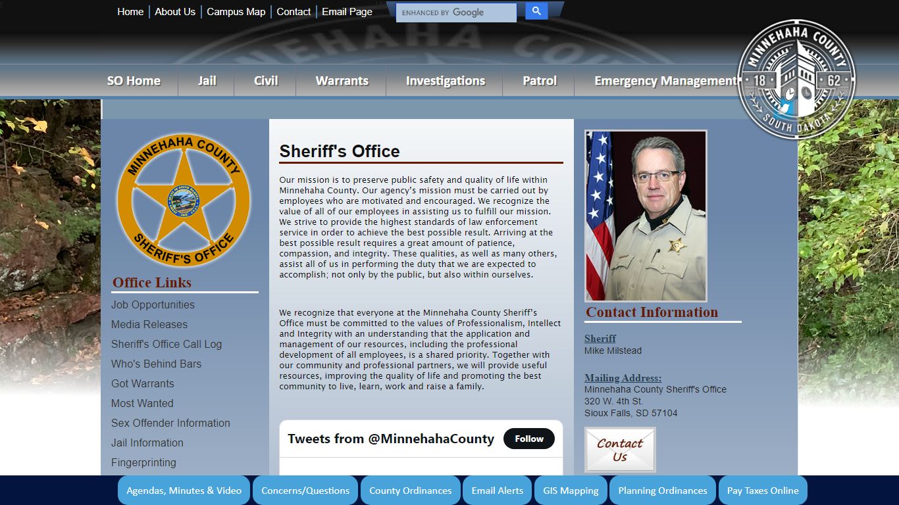899x505 pixels.
Task: Go to the Home link in top bar
Action: pos(130,12)
